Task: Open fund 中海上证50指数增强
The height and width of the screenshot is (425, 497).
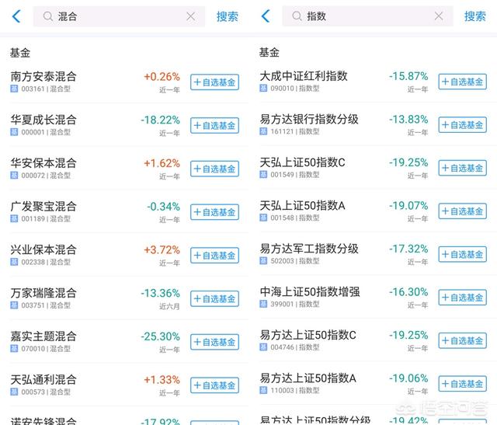Action: pyautogui.click(x=310, y=292)
